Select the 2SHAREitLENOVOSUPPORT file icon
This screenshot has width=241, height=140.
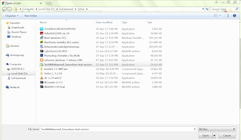(41, 29)
